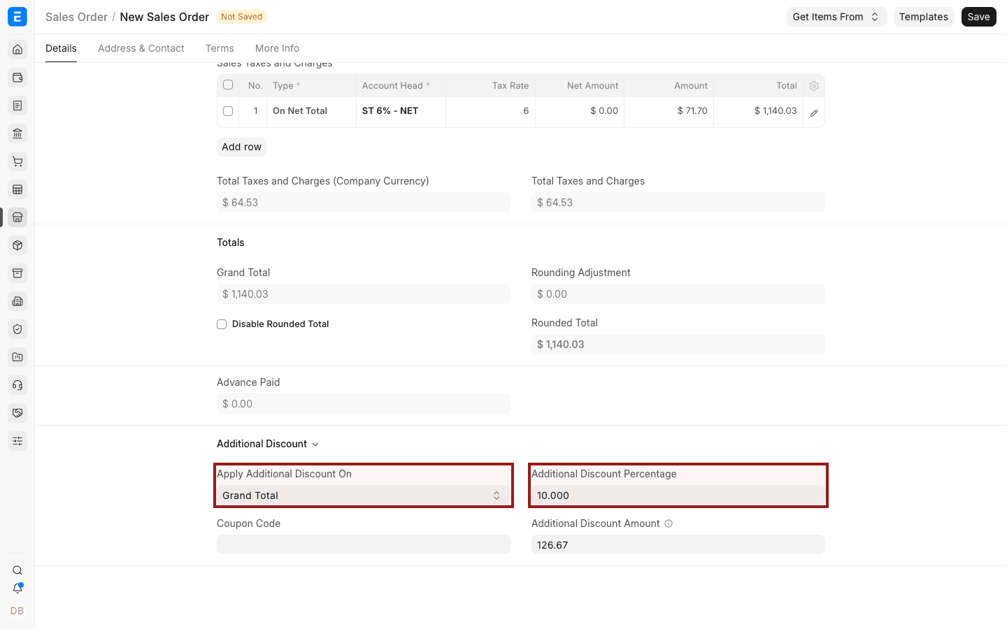Viewport: 1007px width, 629px height.
Task: Toggle select-all checkbox in taxes table header
Action: (228, 85)
